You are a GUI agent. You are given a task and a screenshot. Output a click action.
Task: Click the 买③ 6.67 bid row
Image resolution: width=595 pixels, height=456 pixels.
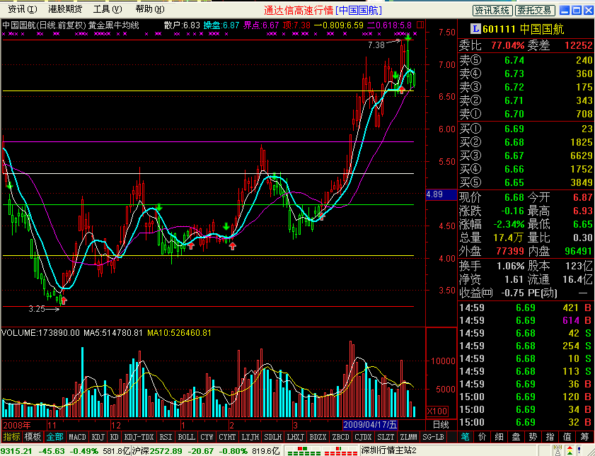(x=526, y=156)
